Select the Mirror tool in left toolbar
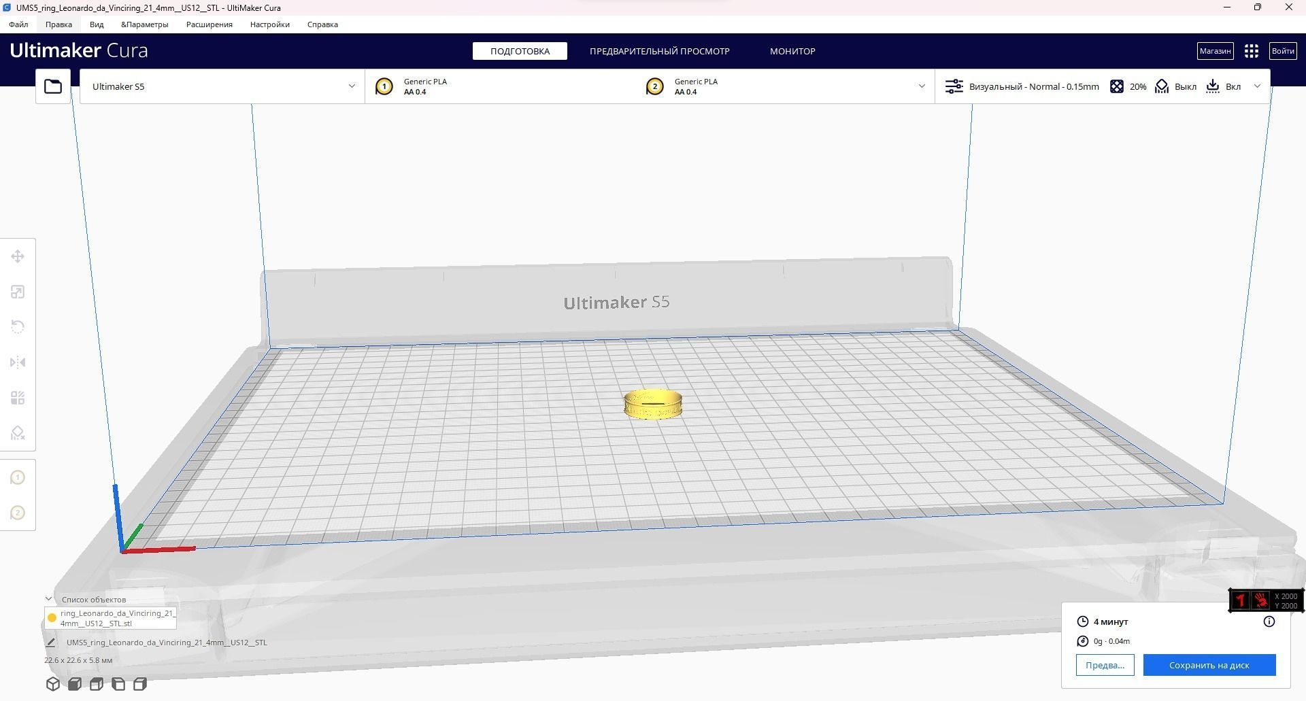 click(18, 362)
